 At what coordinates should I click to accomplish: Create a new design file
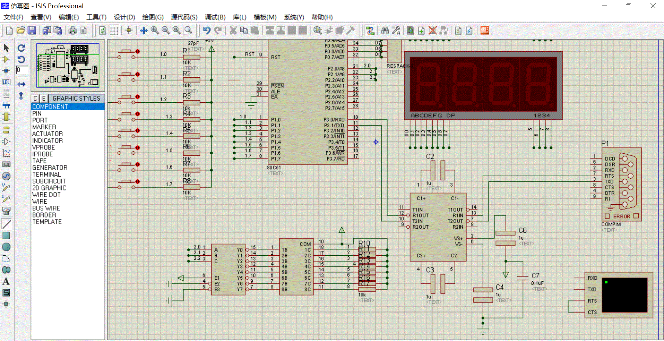point(9,31)
